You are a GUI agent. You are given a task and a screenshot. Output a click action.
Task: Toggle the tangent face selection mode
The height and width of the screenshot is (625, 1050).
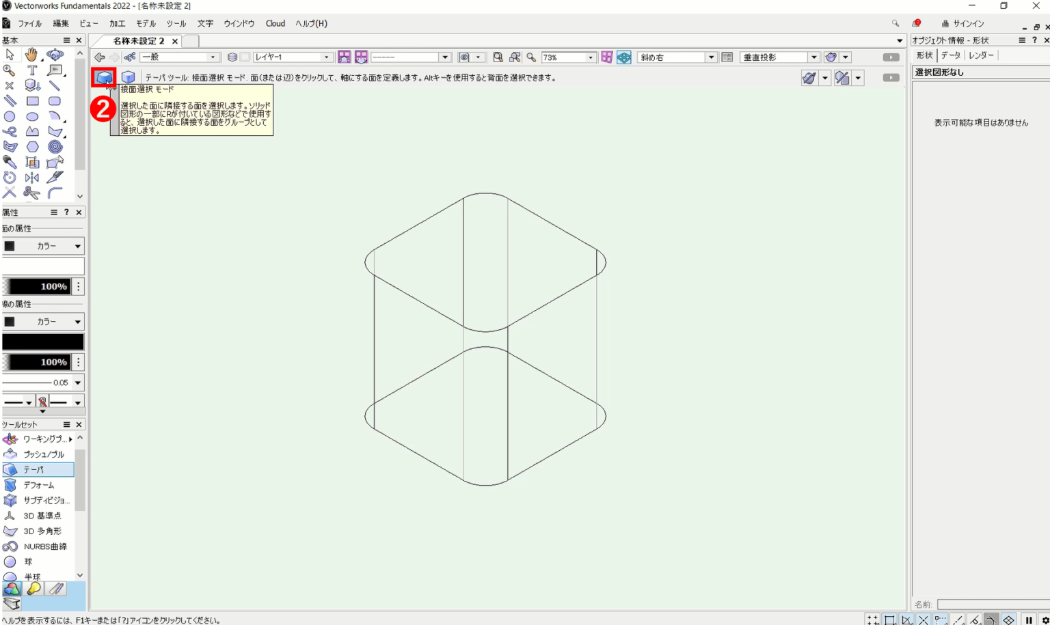(x=104, y=78)
